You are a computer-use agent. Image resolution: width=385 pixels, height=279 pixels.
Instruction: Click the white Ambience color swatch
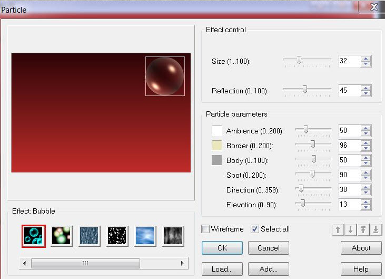[x=217, y=130]
